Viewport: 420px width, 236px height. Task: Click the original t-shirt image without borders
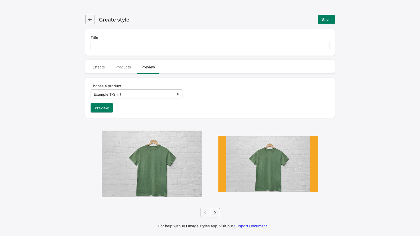tap(151, 164)
